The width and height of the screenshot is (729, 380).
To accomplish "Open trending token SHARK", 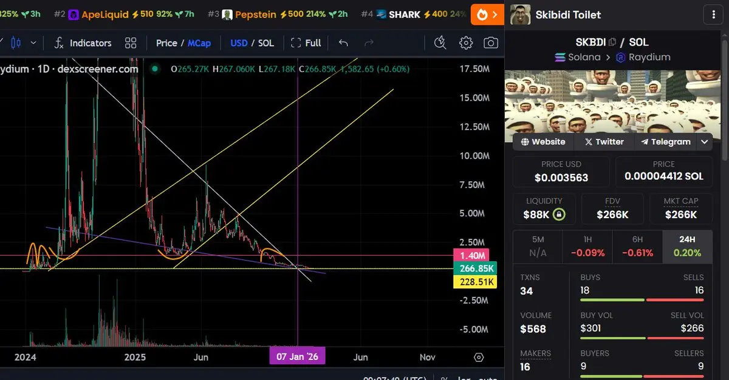I will pos(414,14).
